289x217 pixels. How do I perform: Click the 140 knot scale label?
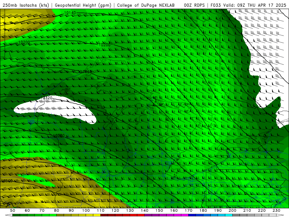144,210
